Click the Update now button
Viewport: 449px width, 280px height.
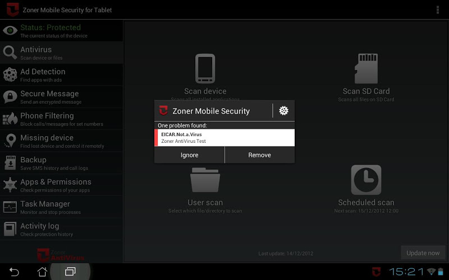click(x=423, y=253)
